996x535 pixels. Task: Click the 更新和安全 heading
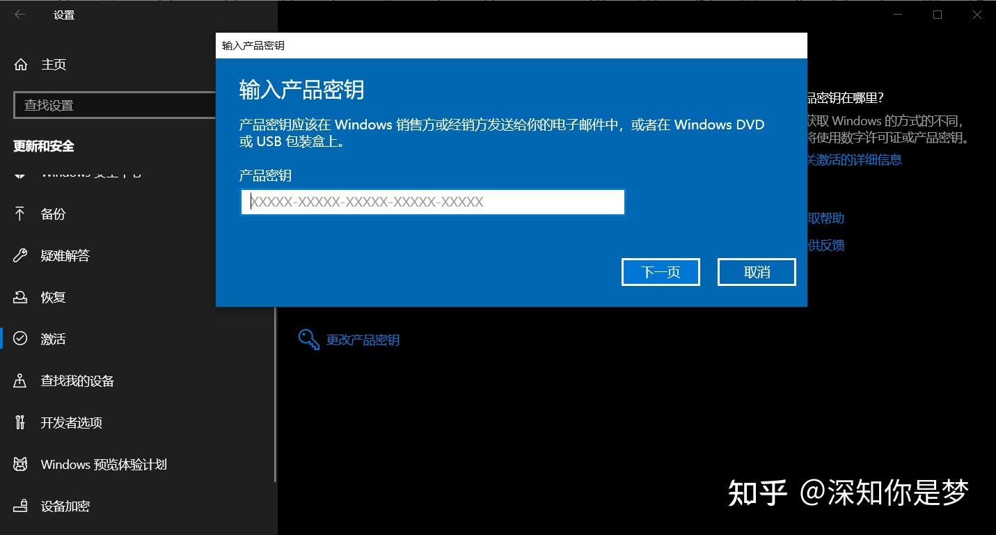pyautogui.click(x=44, y=146)
